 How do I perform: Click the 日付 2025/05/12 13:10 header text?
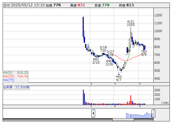pos(24,5)
